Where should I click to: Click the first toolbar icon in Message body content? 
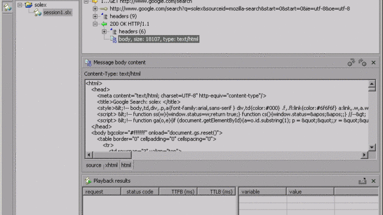coord(351,62)
